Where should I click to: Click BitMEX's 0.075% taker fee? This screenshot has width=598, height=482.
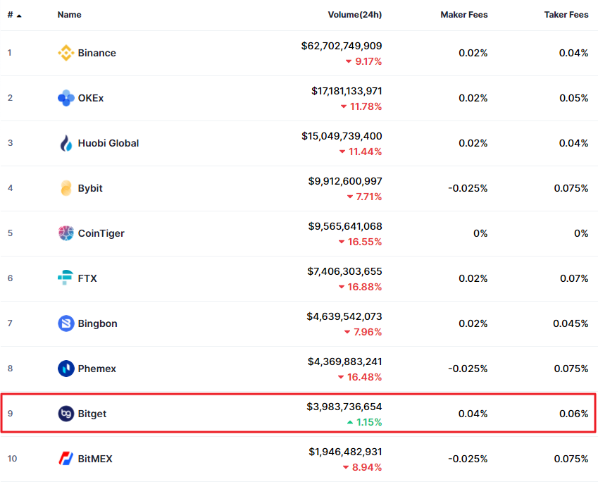click(x=571, y=459)
